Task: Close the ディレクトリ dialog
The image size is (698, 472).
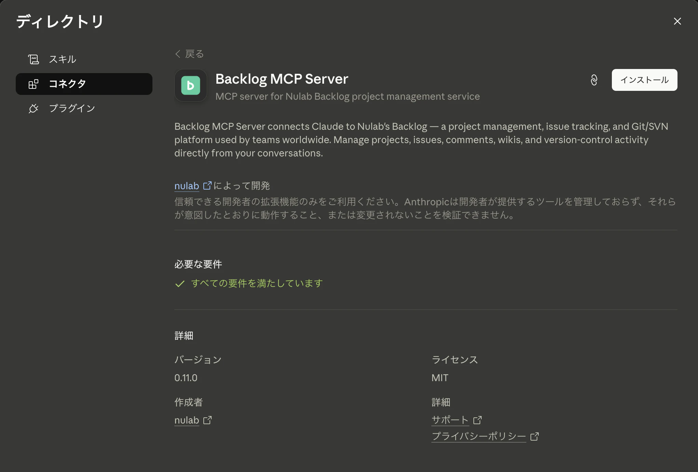Action: tap(677, 21)
